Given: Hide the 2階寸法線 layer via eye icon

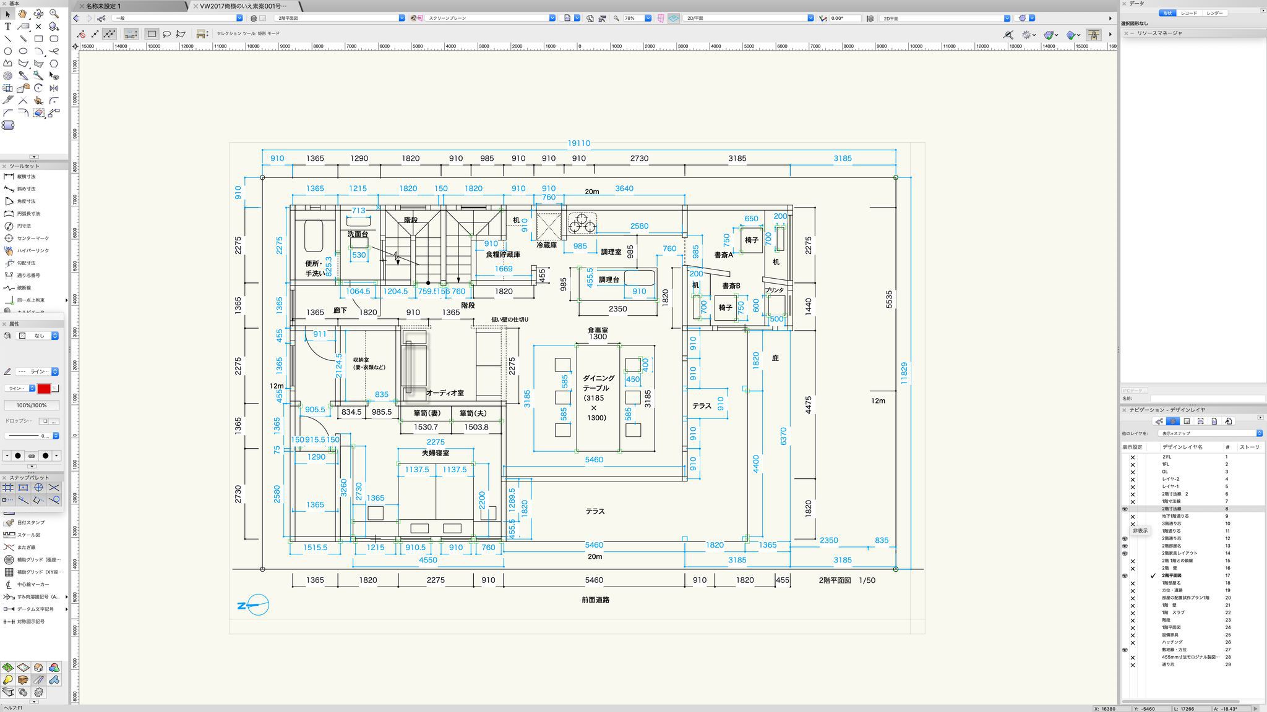Looking at the screenshot, I should point(1125,509).
